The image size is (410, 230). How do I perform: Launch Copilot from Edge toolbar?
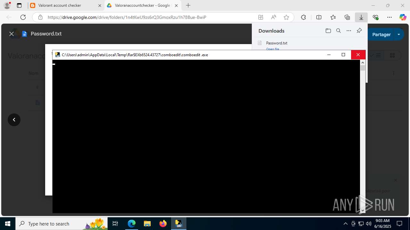403,17
